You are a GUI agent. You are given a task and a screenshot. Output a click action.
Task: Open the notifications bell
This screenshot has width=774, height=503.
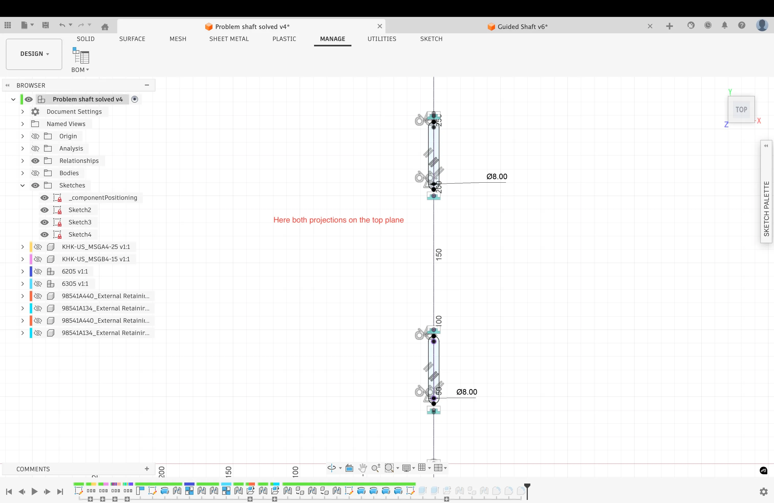pyautogui.click(x=725, y=25)
